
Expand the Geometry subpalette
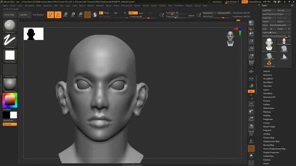click(x=267, y=75)
